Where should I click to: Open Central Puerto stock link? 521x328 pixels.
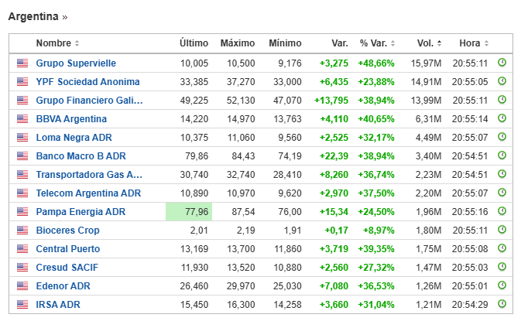[68, 249]
